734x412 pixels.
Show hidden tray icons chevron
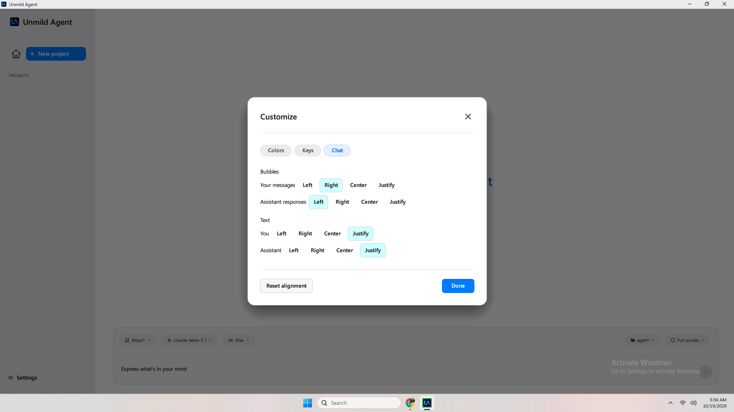(x=671, y=403)
